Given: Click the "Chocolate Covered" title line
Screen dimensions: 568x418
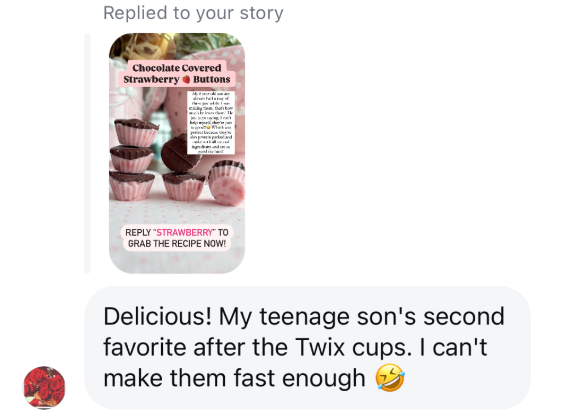Looking at the screenshot, I should tap(176, 68).
